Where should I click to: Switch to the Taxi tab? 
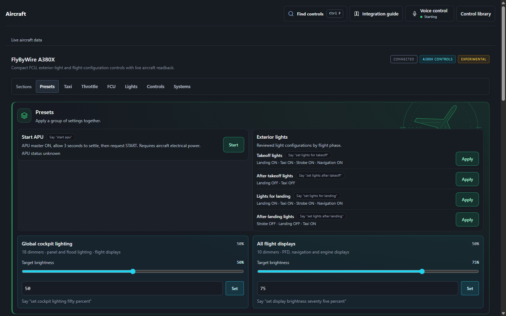click(x=68, y=86)
